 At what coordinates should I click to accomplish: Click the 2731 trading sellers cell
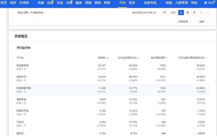(x=163, y=77)
